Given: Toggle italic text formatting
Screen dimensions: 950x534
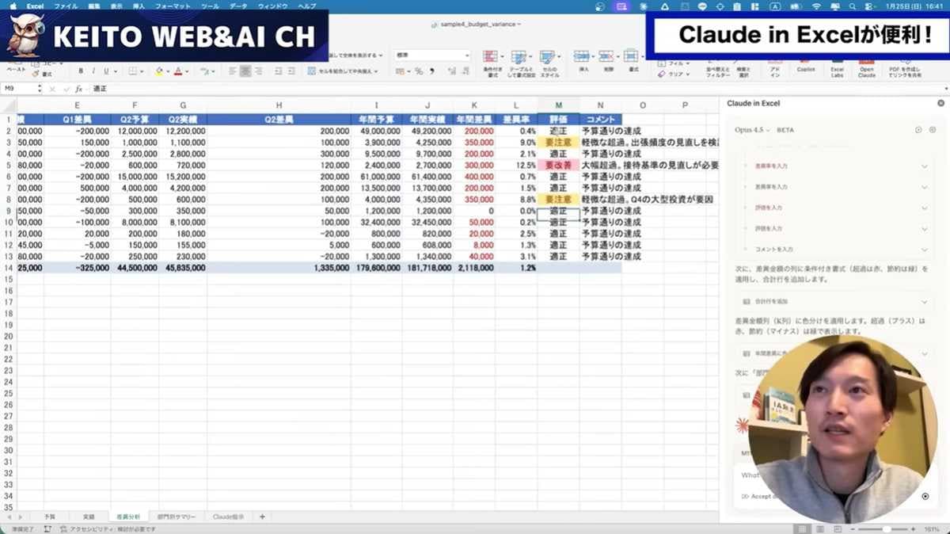Looking at the screenshot, I should [93, 71].
